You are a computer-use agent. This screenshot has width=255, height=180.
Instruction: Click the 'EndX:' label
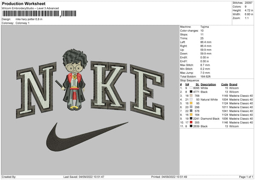[x=184, y=57]
